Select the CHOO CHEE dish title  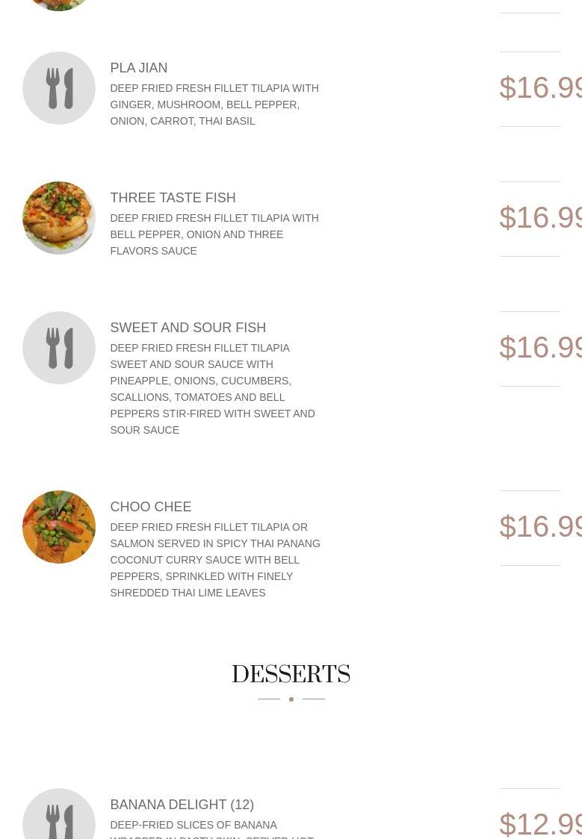point(150,507)
